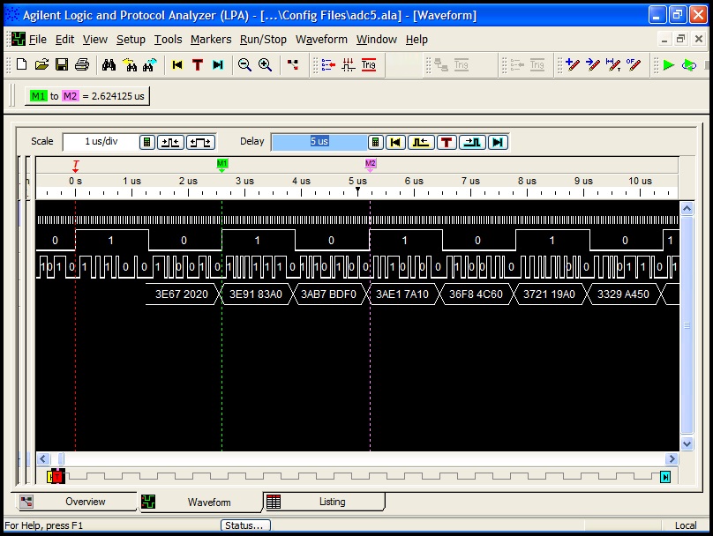
Task: Click the cyan end marker in overview strip
Action: coord(665,477)
